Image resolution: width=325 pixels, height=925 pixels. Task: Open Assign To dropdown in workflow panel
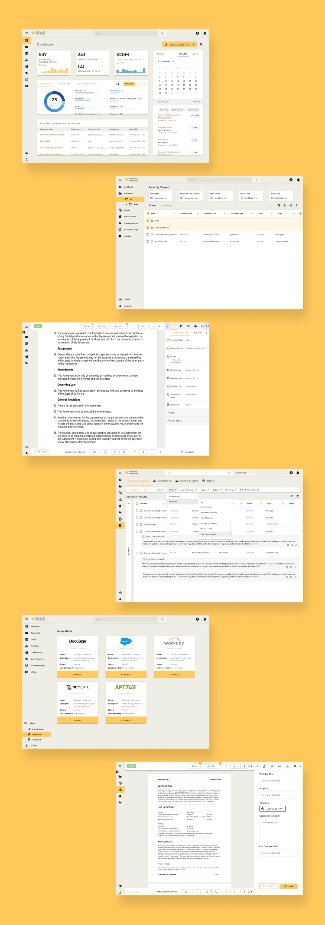tap(278, 795)
